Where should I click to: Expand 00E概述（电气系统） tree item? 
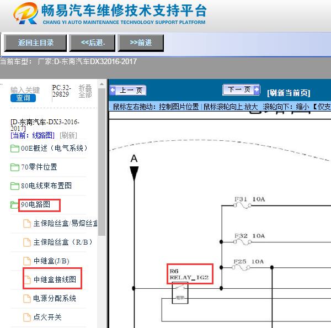tap(54, 149)
